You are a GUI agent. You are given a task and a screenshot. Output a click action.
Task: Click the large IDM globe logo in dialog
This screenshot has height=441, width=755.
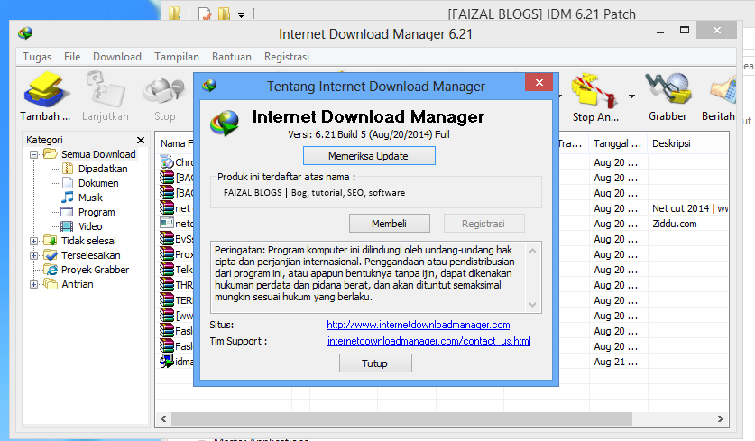pos(225,123)
